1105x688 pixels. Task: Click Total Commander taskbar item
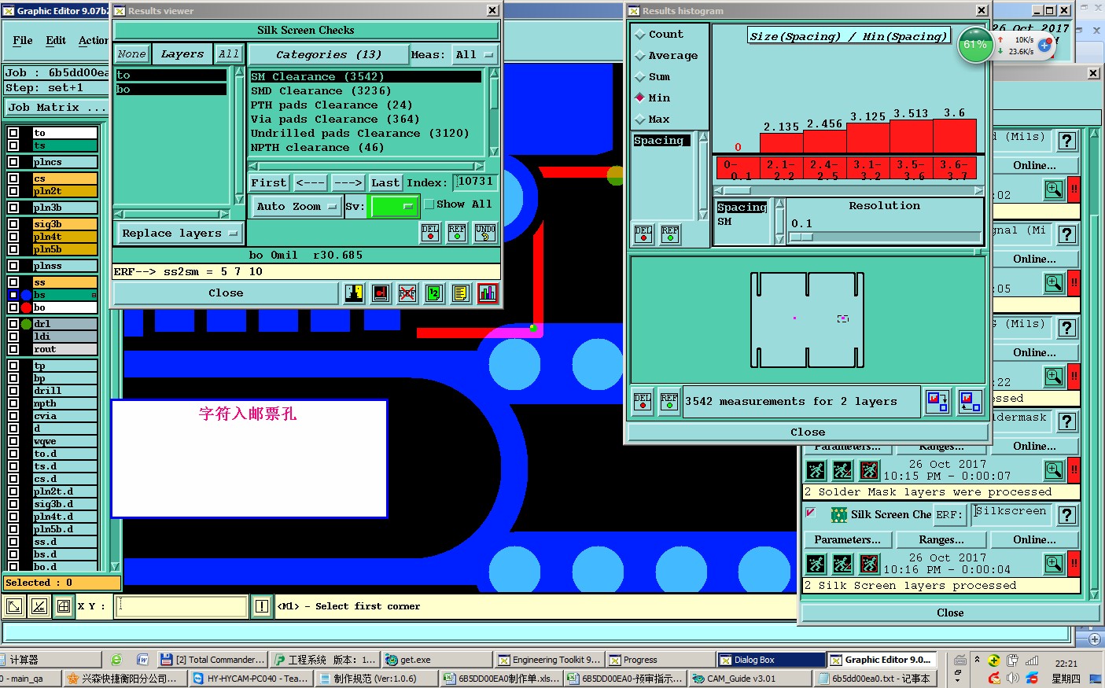[x=212, y=660]
